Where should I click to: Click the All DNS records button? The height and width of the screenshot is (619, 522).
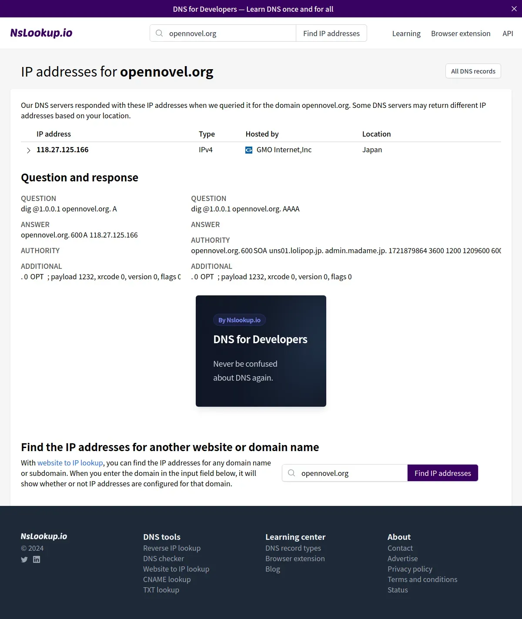(473, 71)
